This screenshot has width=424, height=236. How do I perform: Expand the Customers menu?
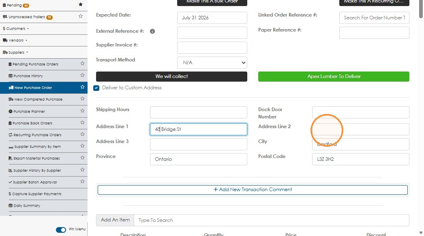(x=16, y=29)
